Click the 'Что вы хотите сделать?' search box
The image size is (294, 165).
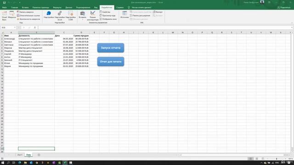click(140, 7)
